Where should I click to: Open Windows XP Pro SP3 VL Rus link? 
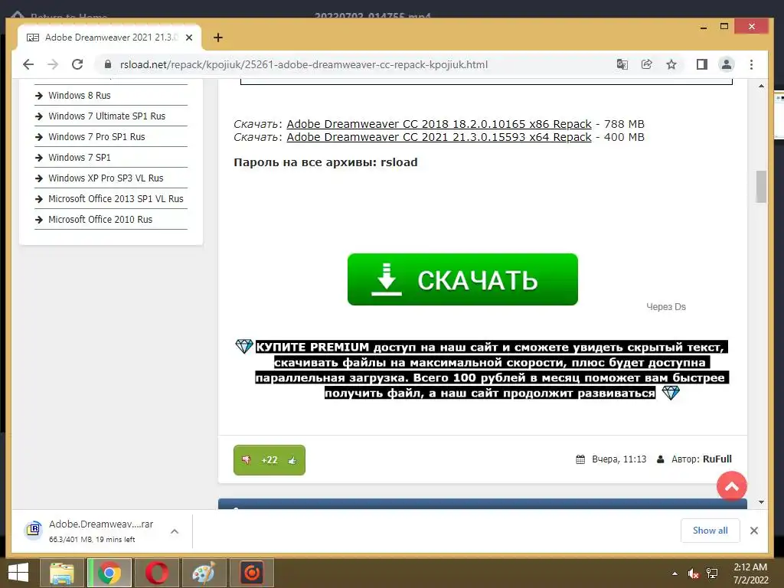tap(106, 178)
